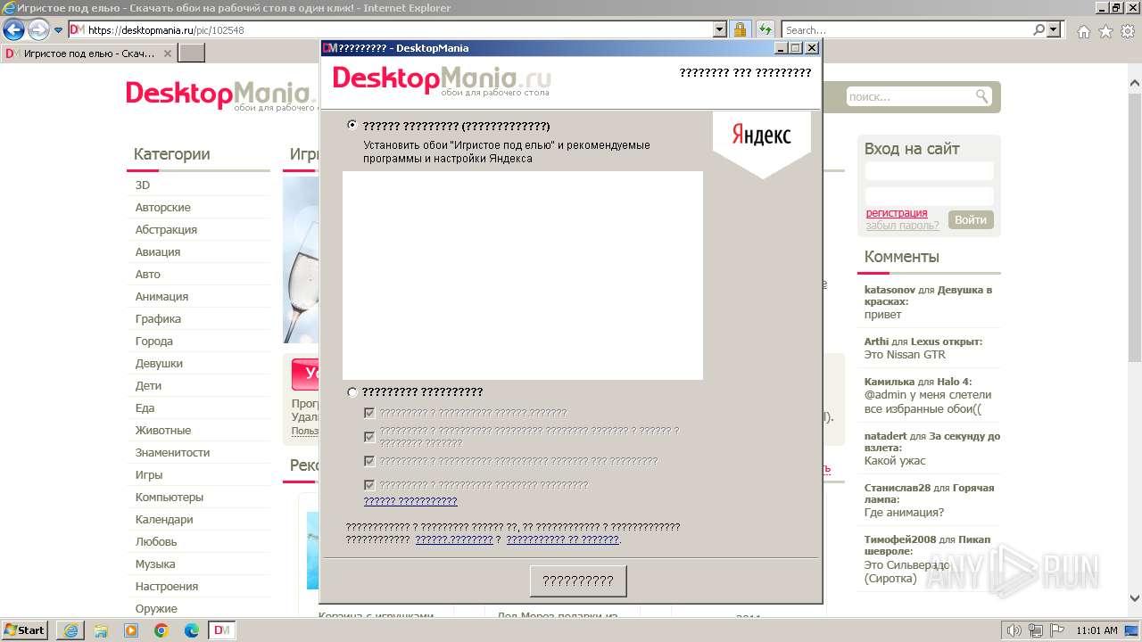The width and height of the screenshot is (1142, 642).
Task: Click the address bar URL field
Action: tap(397, 29)
